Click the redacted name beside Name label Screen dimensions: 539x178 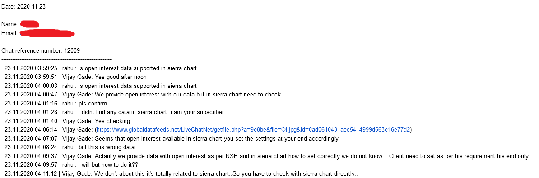tap(29, 24)
